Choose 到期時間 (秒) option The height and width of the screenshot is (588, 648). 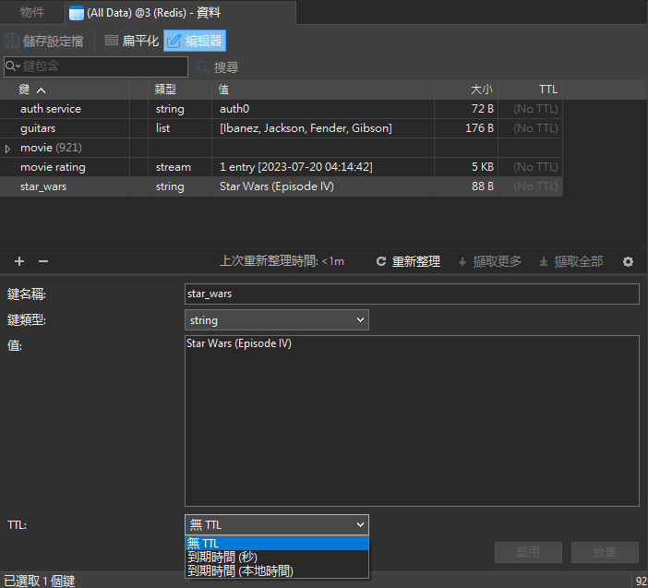pyautogui.click(x=277, y=557)
